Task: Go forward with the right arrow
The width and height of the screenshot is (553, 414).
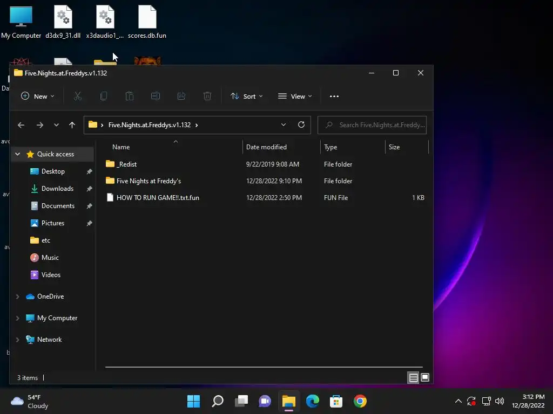Action: [x=40, y=125]
